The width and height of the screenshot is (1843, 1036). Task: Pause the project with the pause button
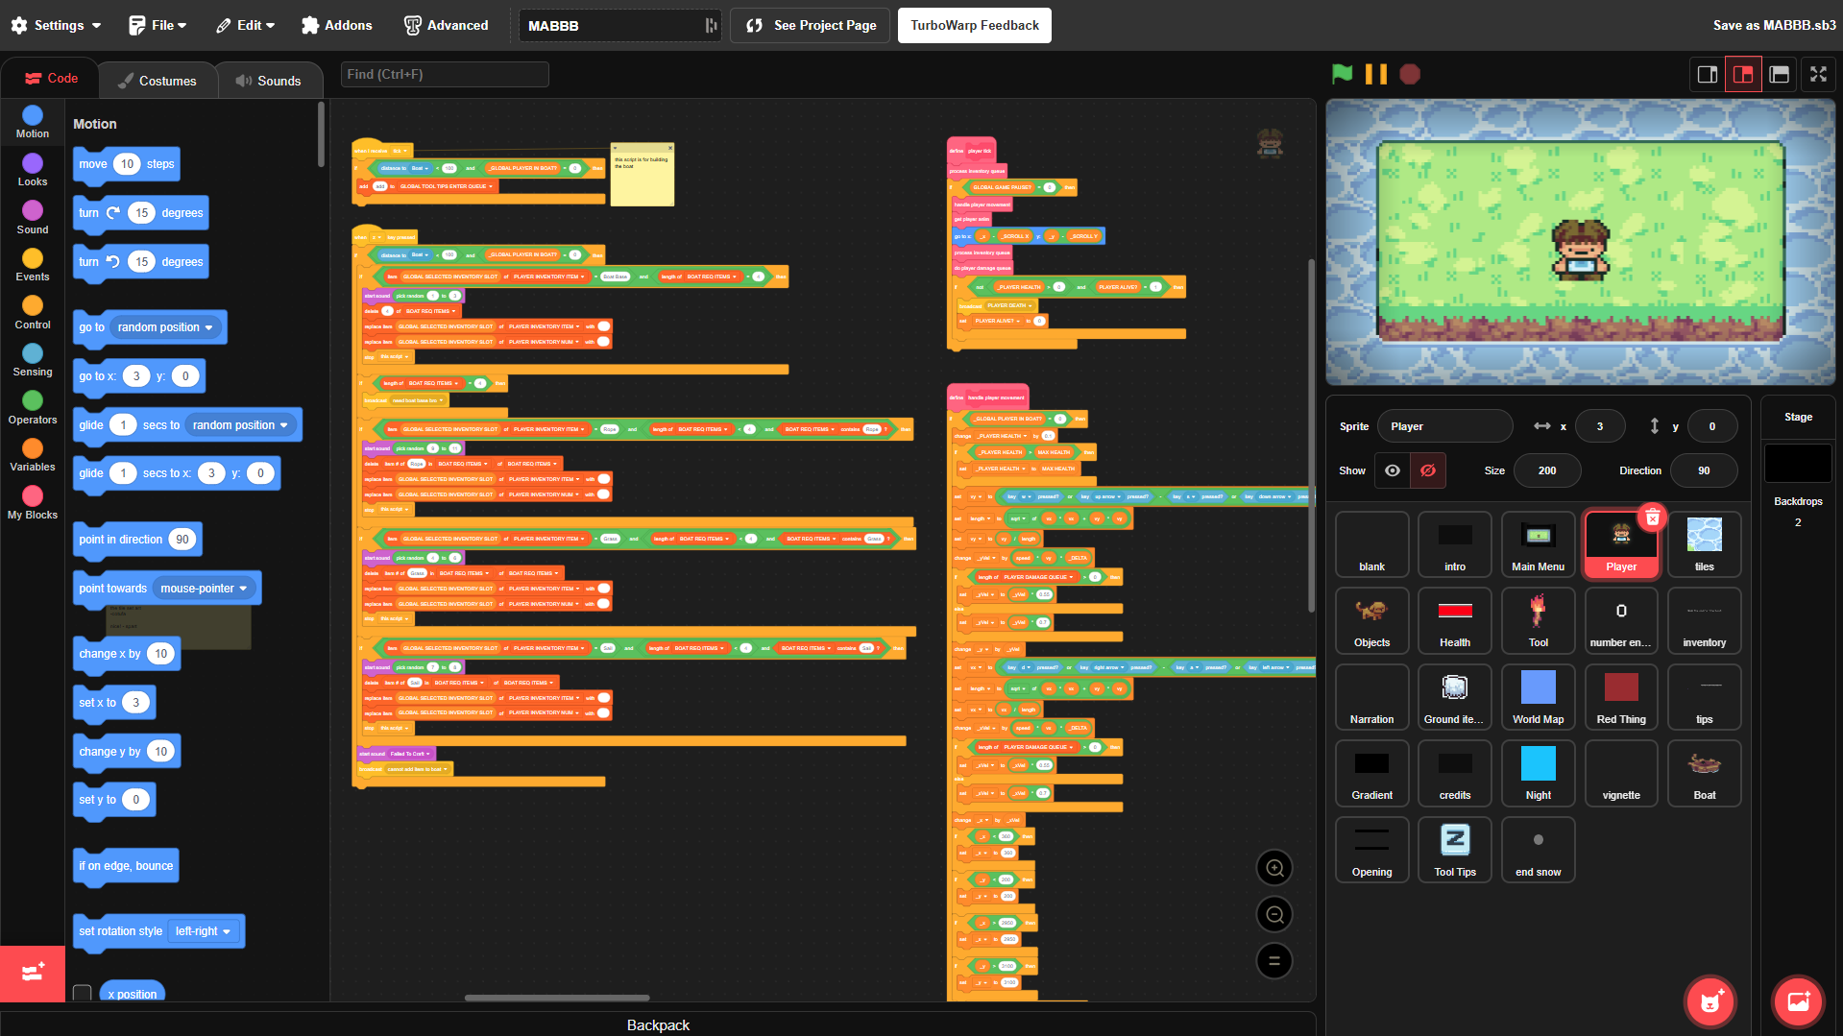click(x=1376, y=74)
